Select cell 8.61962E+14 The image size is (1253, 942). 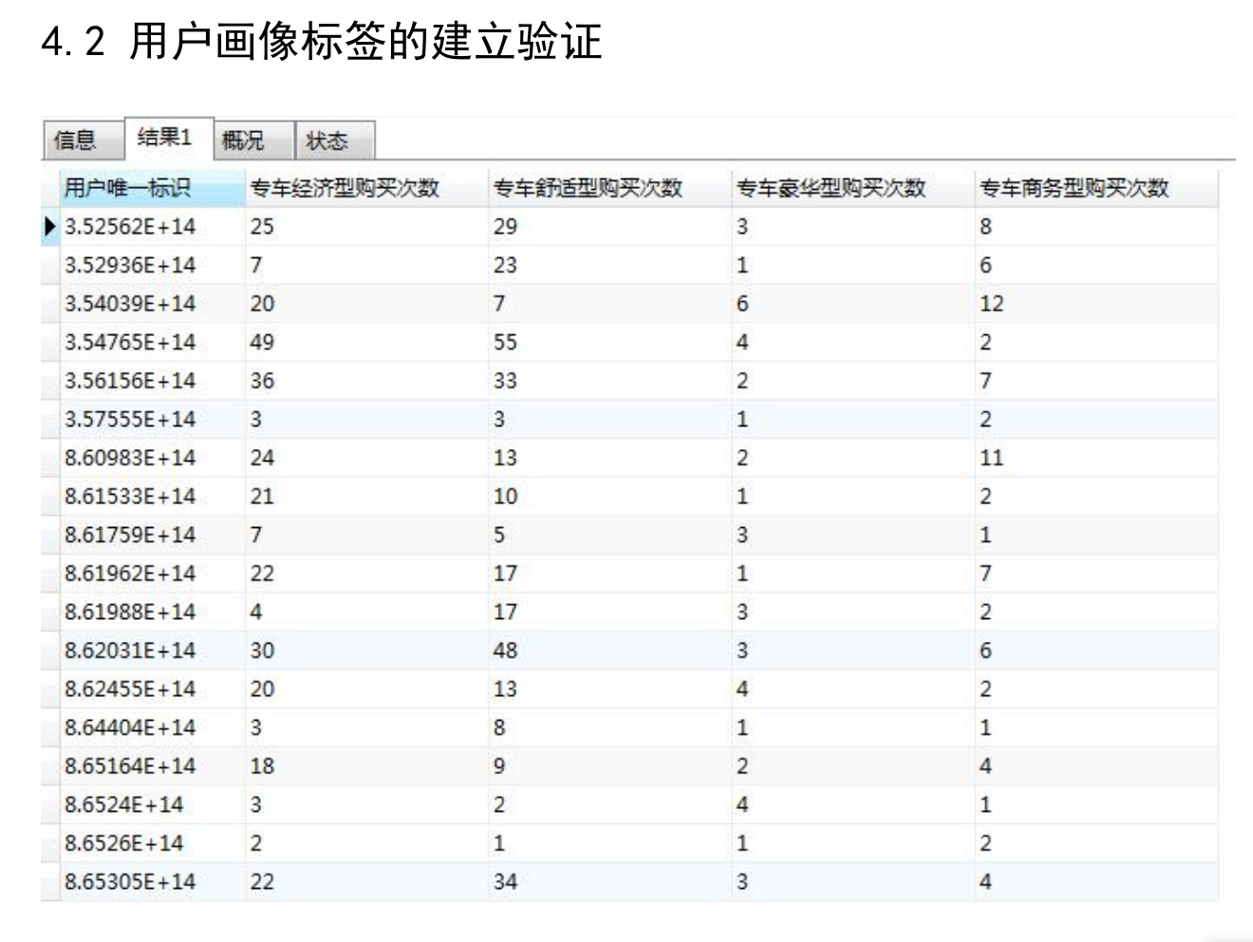point(152,574)
